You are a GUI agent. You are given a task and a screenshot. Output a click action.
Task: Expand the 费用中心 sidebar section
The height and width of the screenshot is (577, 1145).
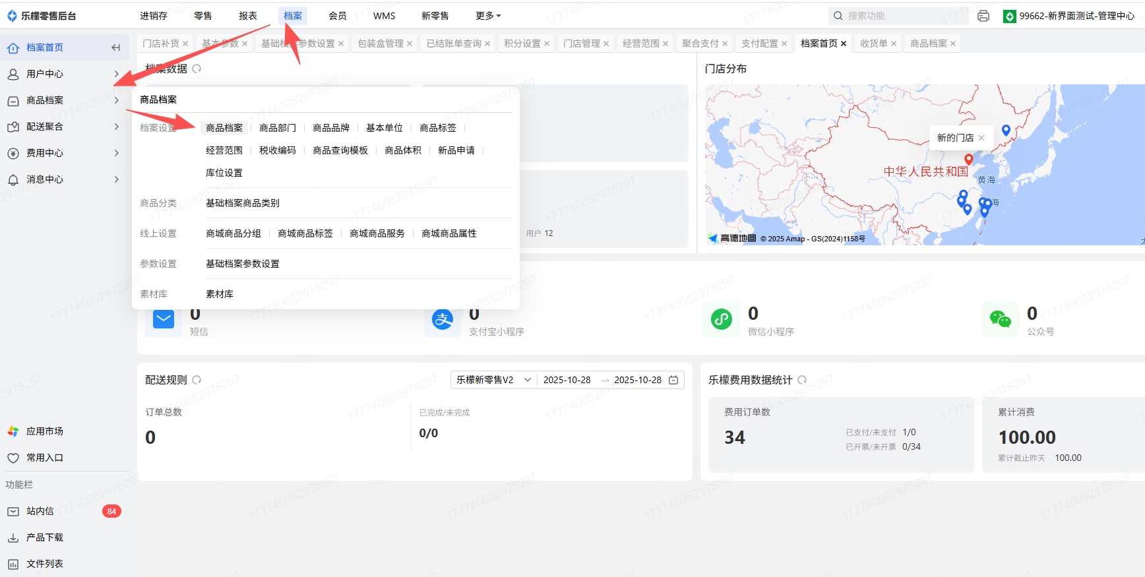pos(65,153)
